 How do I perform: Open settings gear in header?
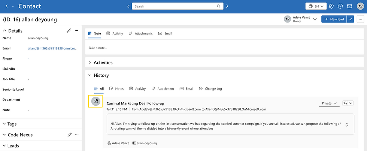tap(331, 6)
